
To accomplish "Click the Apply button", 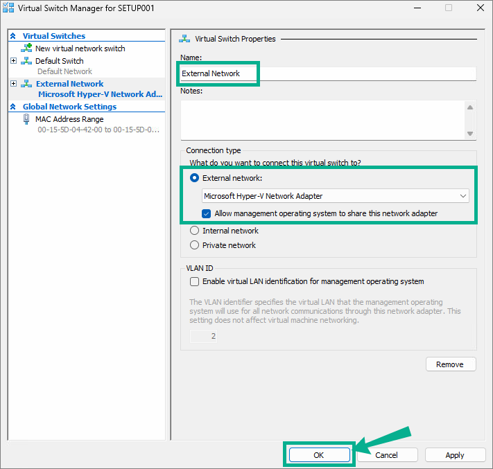I will [455, 455].
